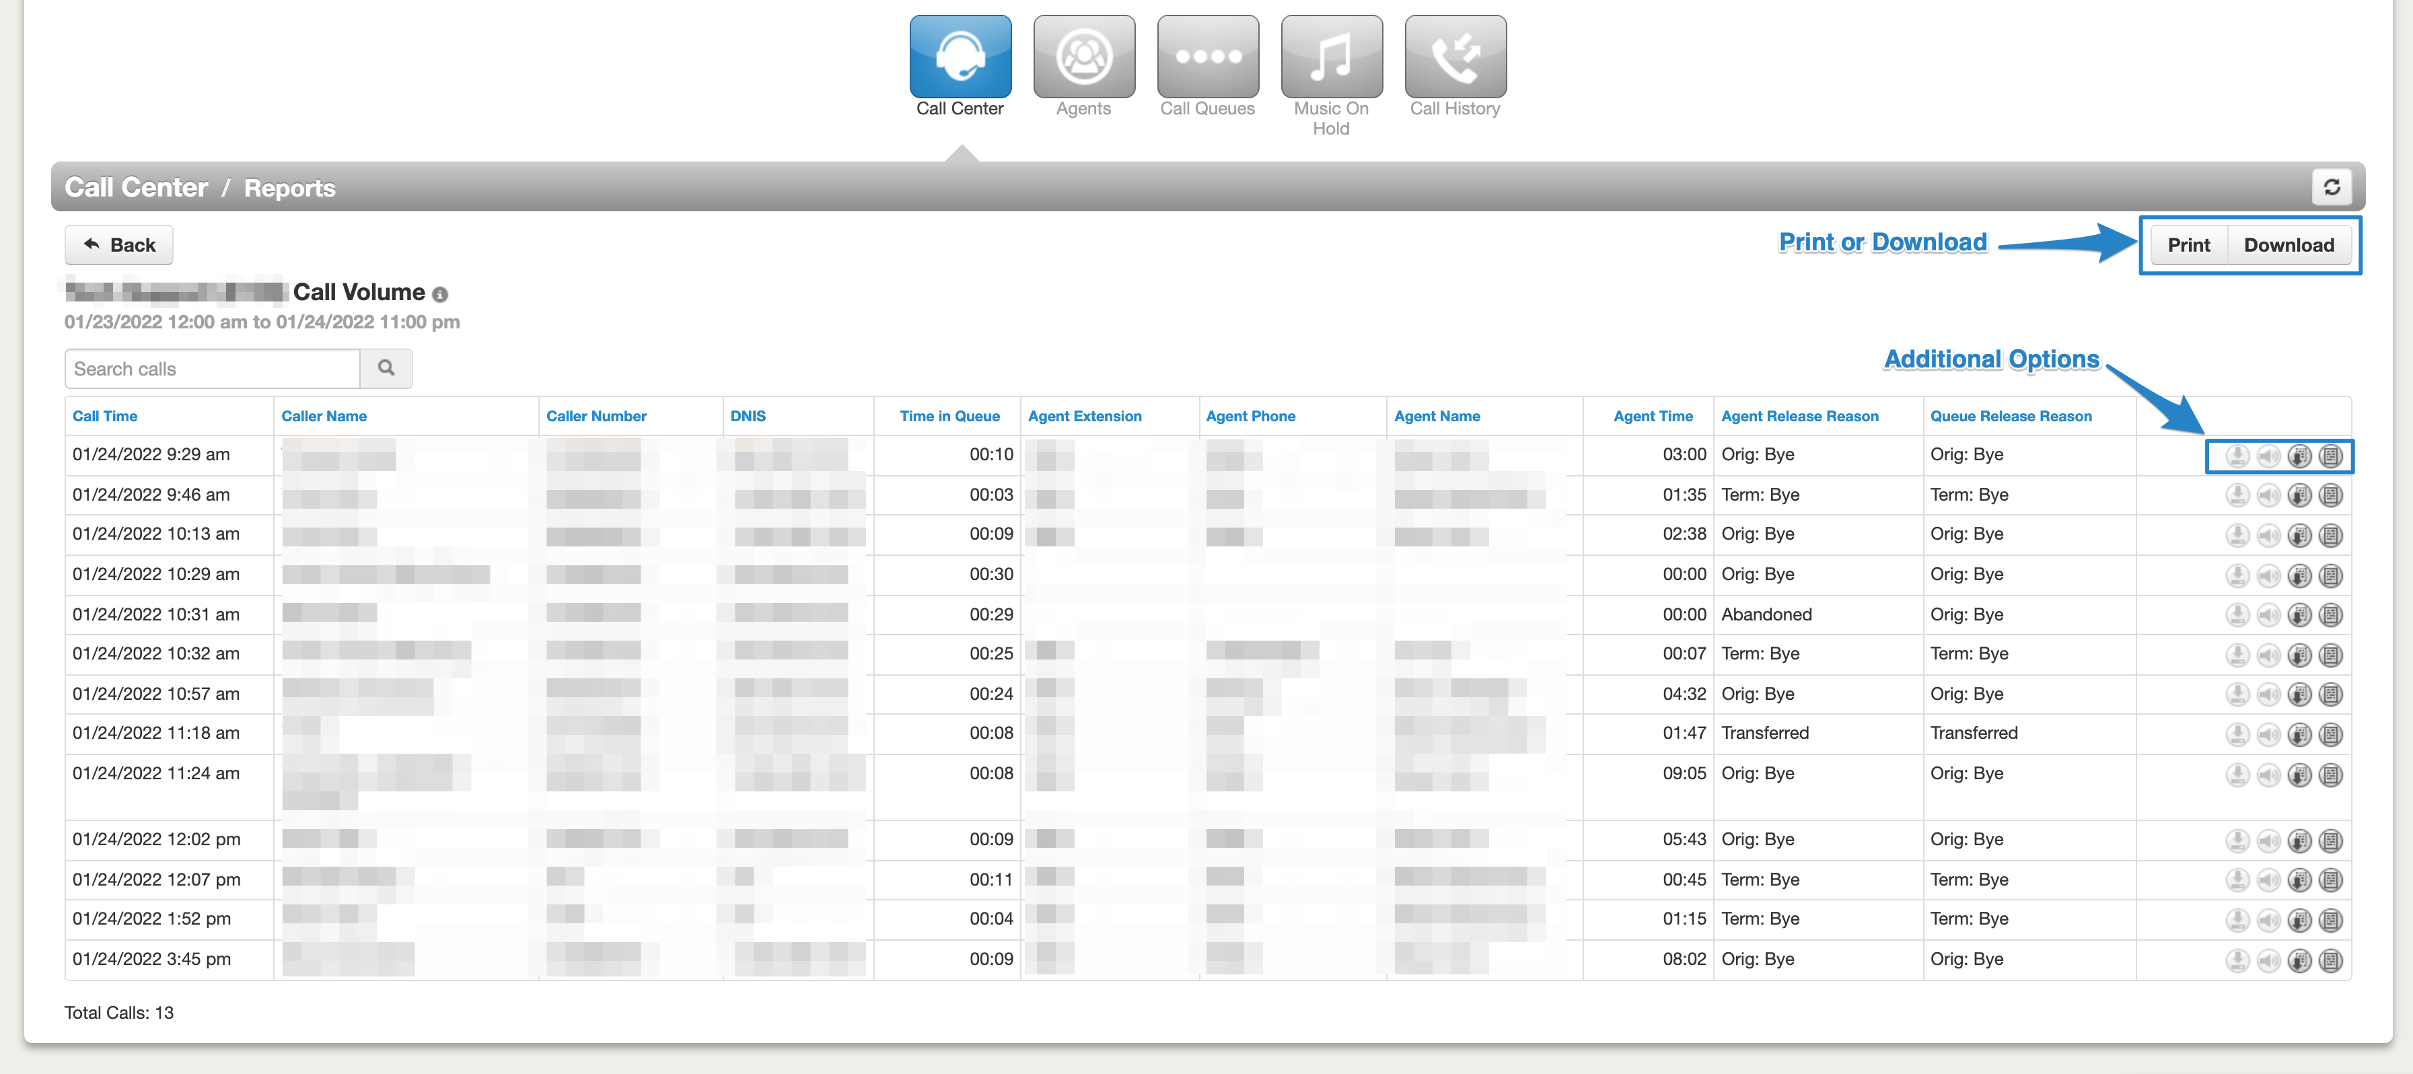The image size is (2413, 1074).
Task: Sort by the Caller Number column
Action: click(596, 416)
